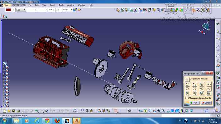Image resolution: width=221 pixels, height=124 pixels.
Task: Click the Fly mode icon in view toolbar
Action: (141, 111)
